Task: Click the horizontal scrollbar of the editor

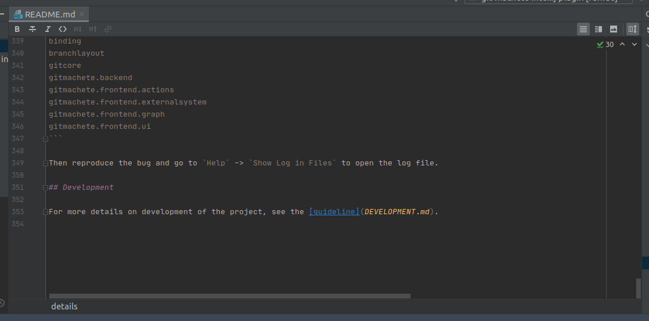Action: 230,296
